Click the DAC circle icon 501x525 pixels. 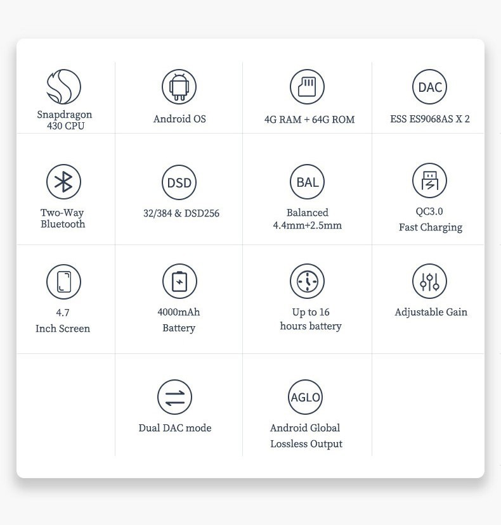coord(430,87)
